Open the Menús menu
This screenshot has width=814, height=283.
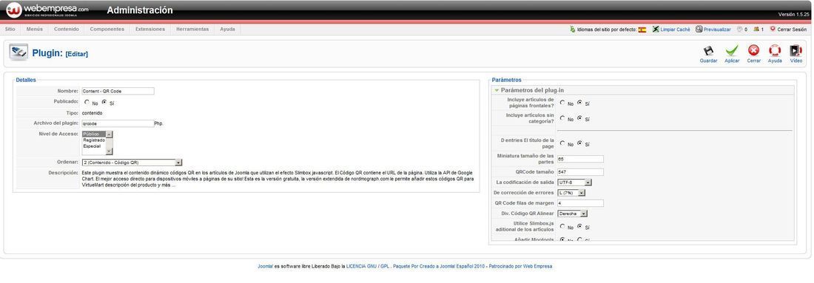tap(34, 29)
